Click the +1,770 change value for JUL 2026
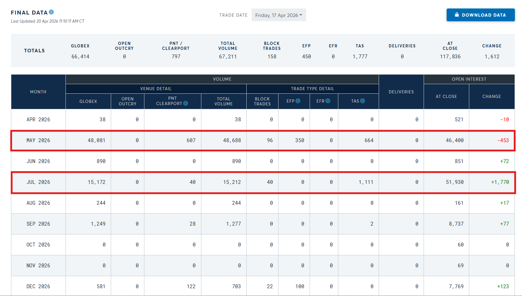 500,182
